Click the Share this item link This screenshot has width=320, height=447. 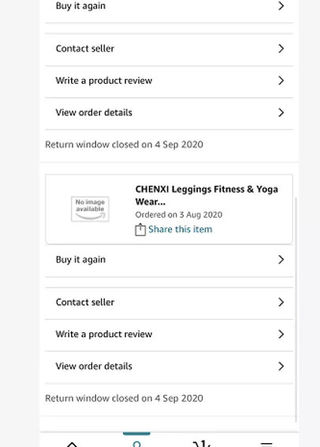[x=180, y=229]
